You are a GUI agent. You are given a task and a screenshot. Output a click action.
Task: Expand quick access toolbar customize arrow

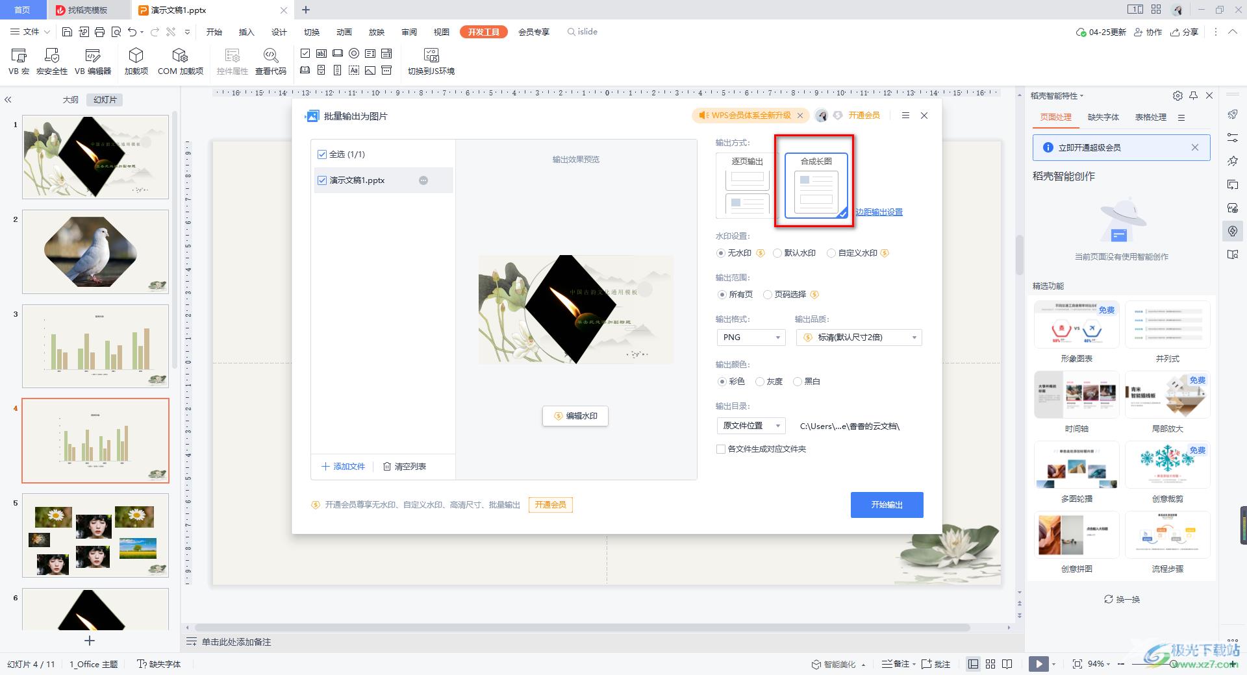click(x=187, y=32)
